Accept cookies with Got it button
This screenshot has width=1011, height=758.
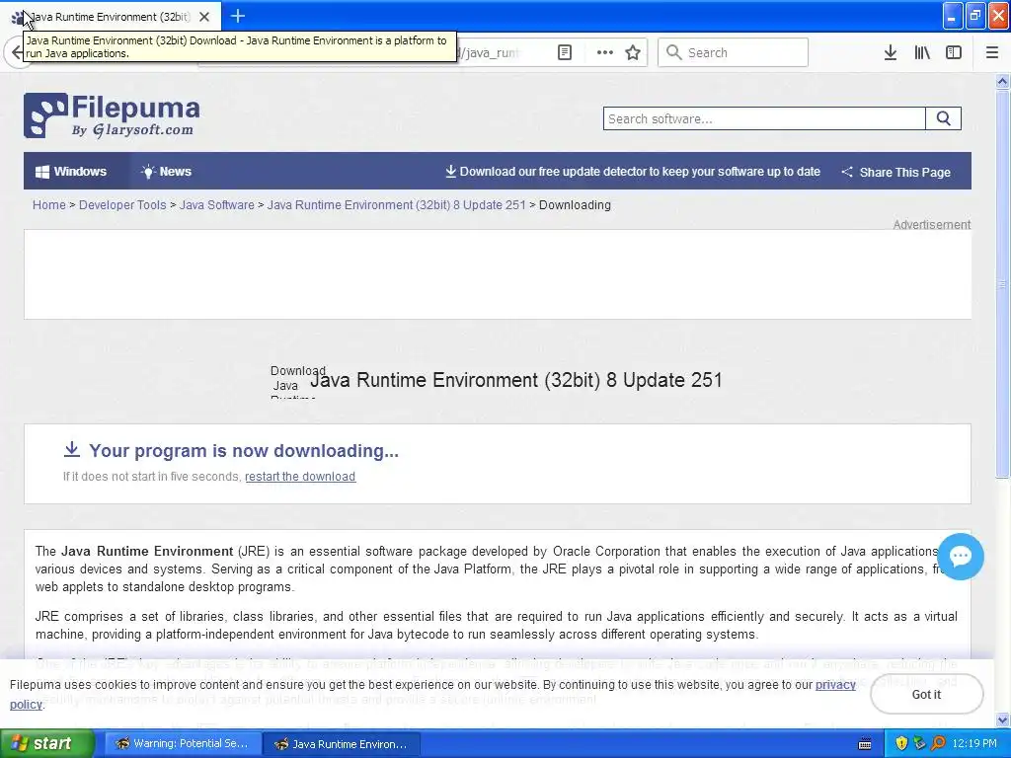click(x=926, y=694)
